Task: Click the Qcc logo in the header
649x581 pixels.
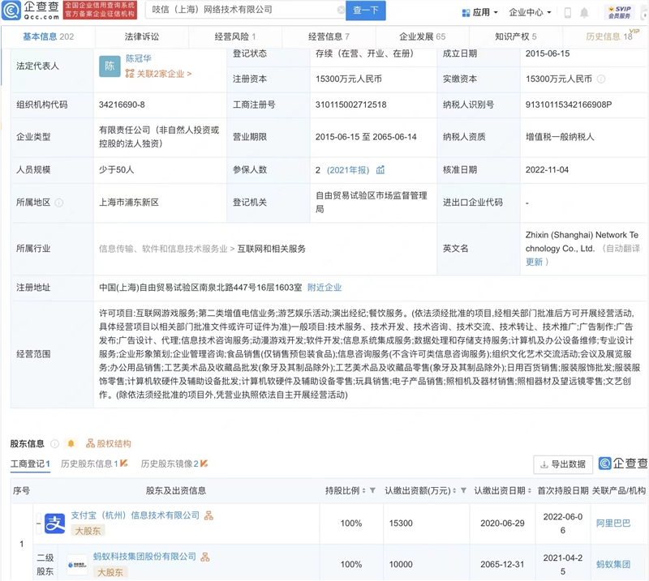Action: [31, 11]
